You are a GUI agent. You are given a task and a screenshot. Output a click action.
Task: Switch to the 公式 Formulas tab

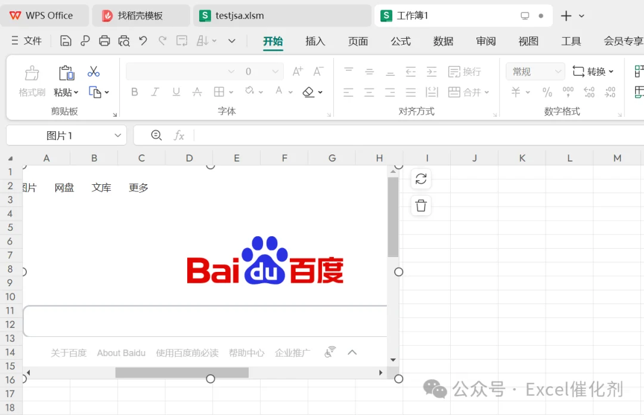(x=401, y=41)
